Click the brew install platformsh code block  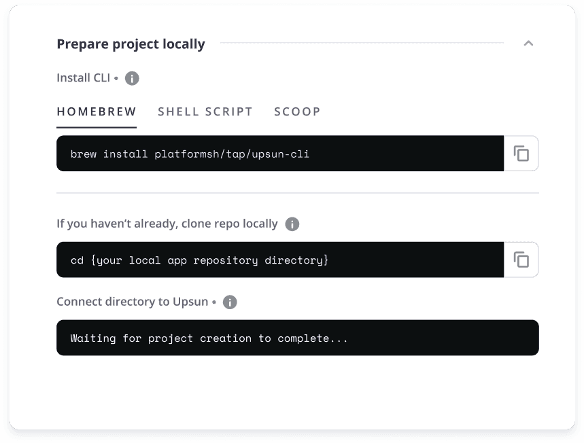click(280, 154)
